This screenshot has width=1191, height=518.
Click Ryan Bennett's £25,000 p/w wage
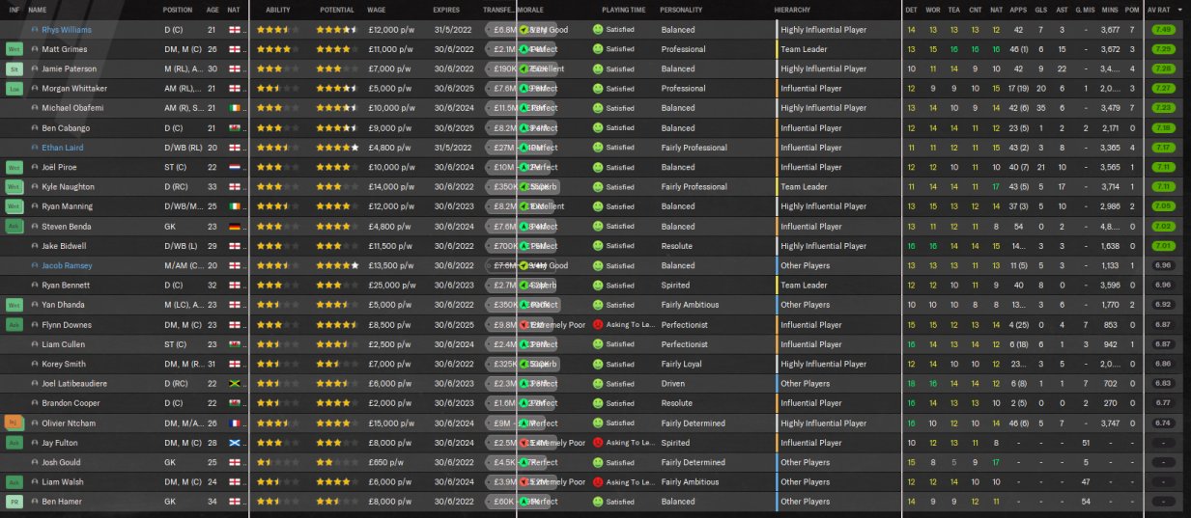coord(391,286)
